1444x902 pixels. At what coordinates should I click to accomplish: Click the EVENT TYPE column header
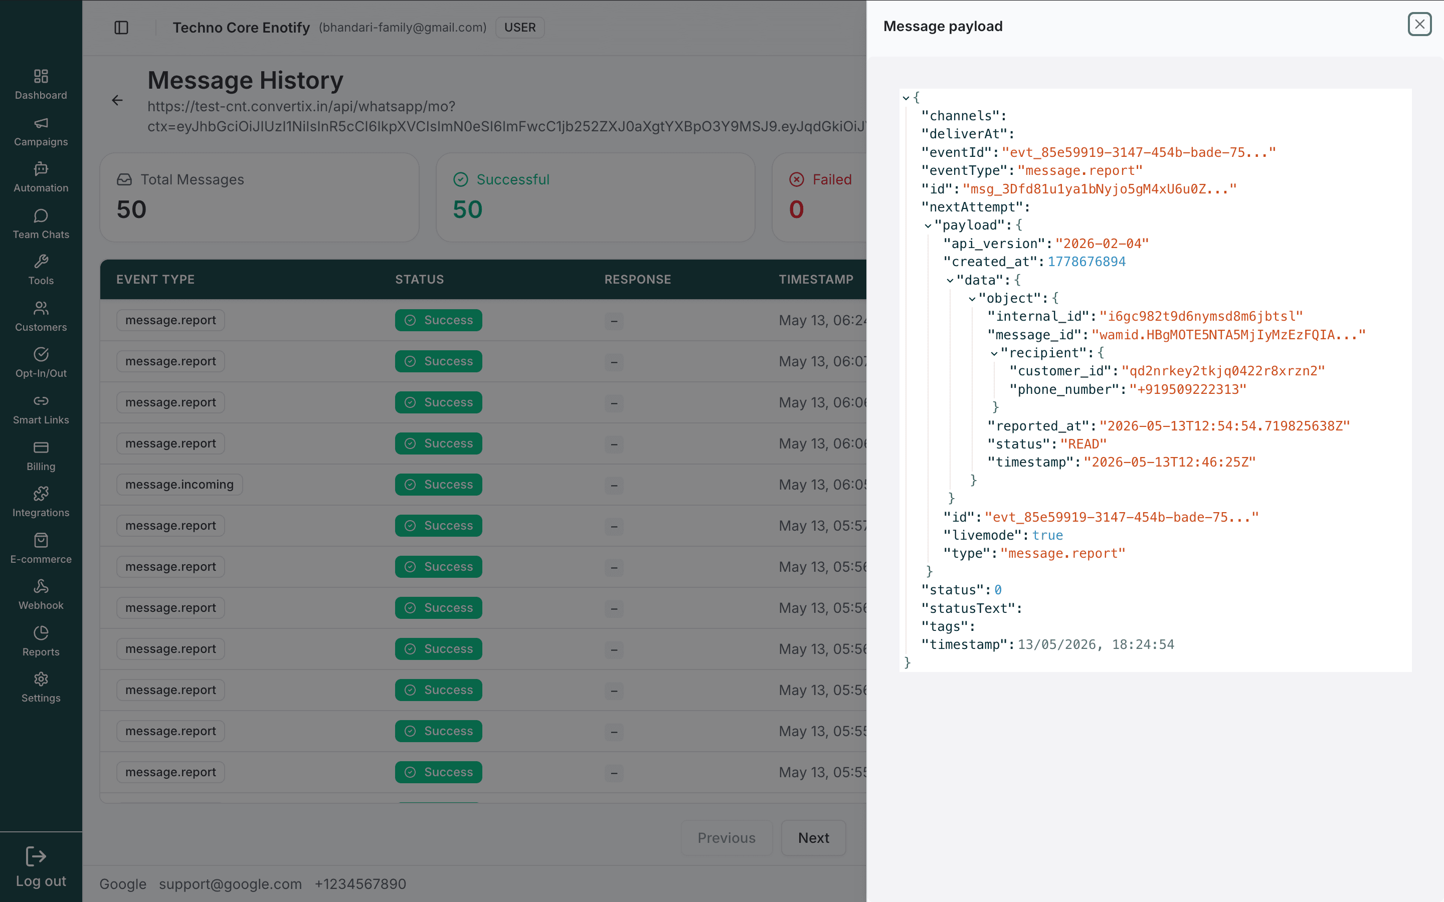tap(156, 279)
